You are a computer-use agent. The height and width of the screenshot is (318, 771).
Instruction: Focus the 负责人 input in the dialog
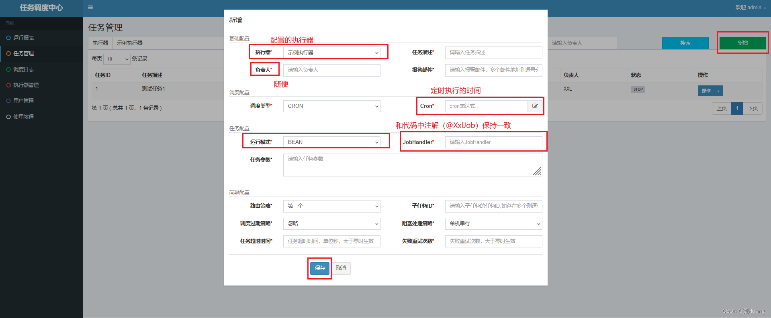(332, 70)
